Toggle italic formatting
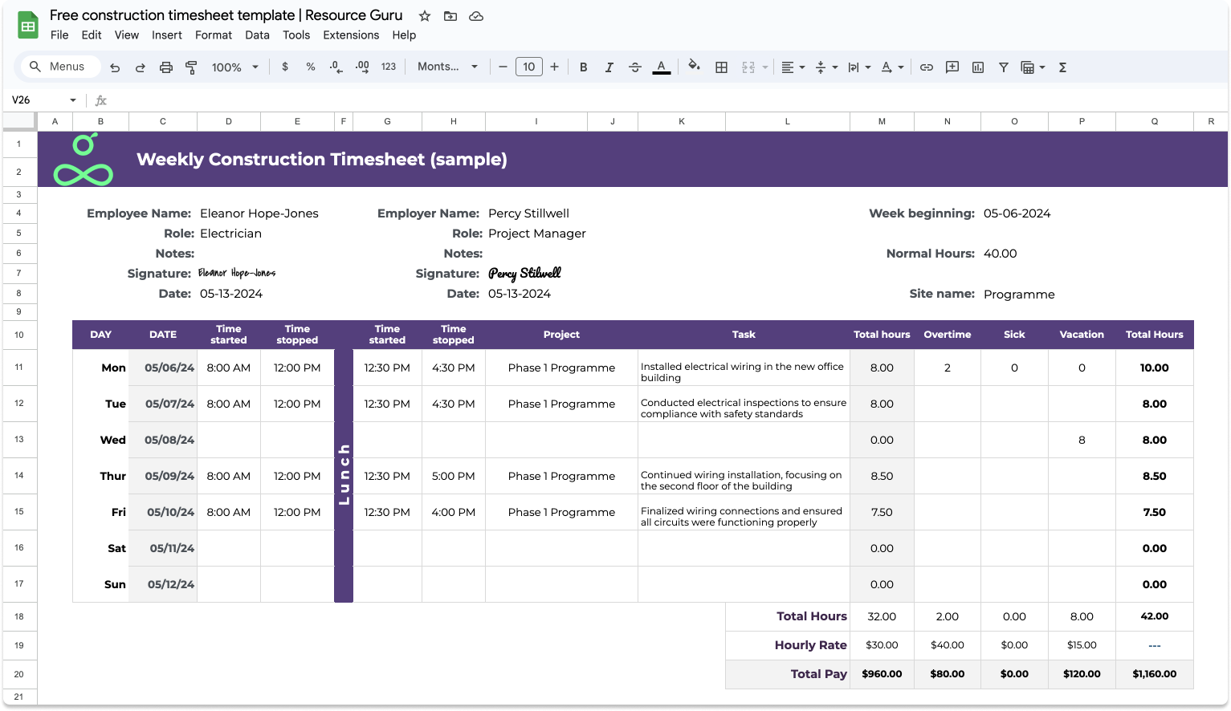The height and width of the screenshot is (711, 1231). 609,67
